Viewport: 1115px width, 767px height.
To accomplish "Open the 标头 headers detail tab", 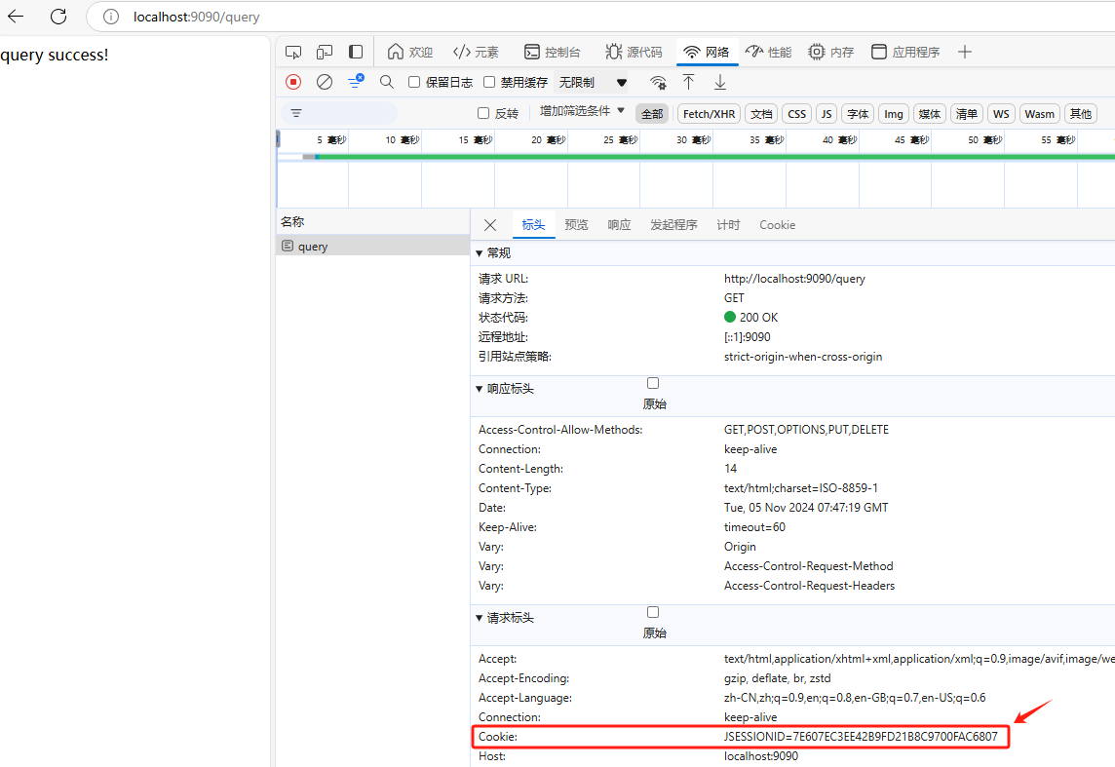I will (533, 225).
